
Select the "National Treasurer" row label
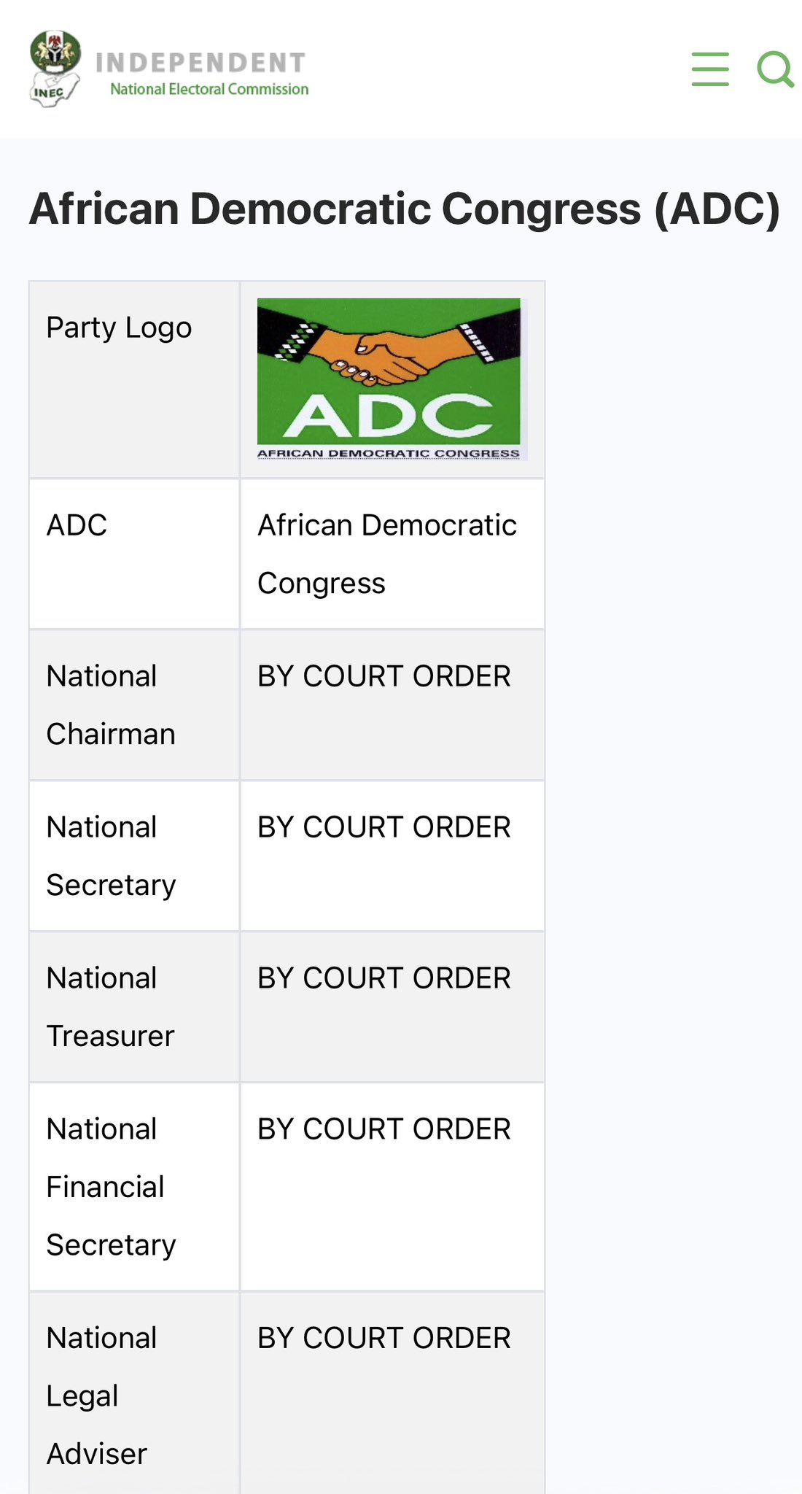pos(111,1007)
